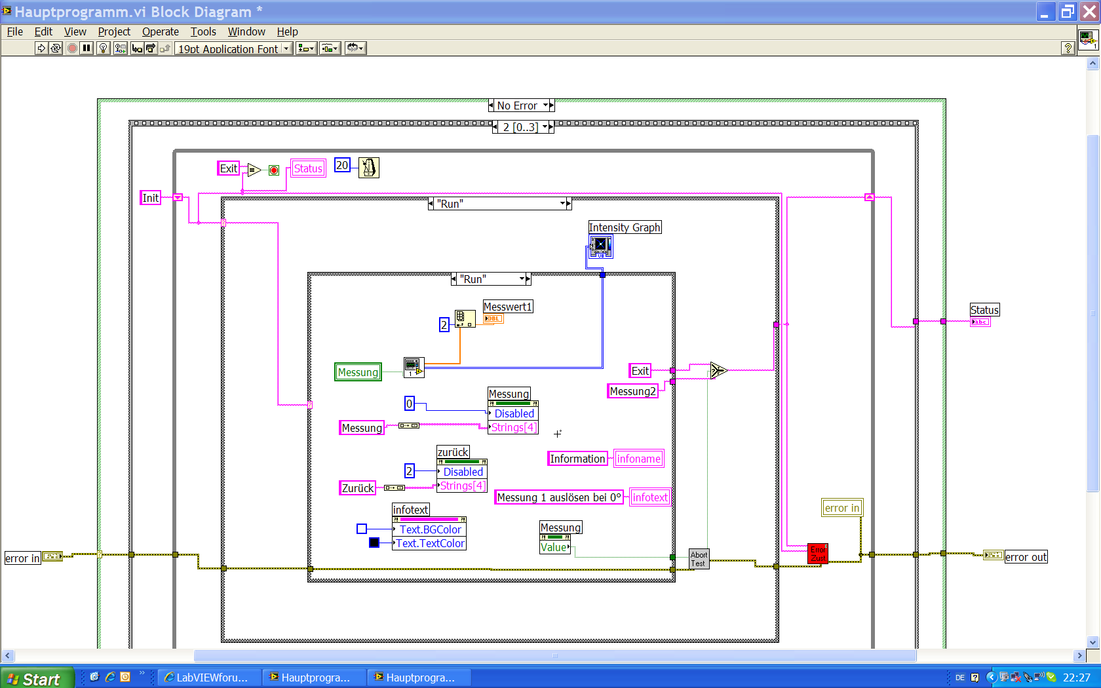Toggle Retain Wire Values button

pos(120,48)
